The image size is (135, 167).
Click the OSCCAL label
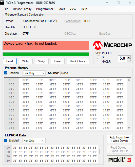70,34
